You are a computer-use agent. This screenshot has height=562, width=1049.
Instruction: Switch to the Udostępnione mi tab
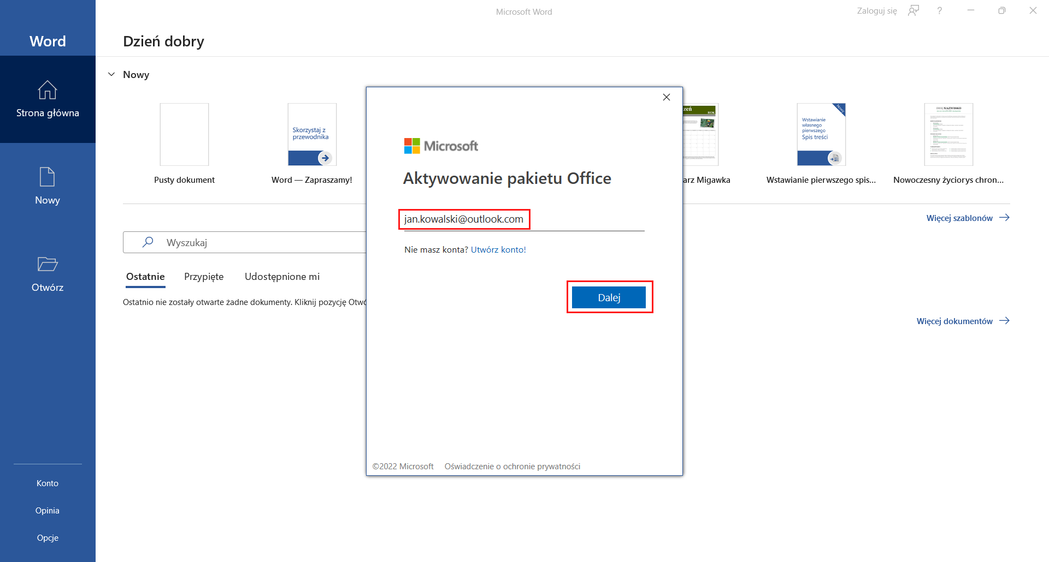282,277
